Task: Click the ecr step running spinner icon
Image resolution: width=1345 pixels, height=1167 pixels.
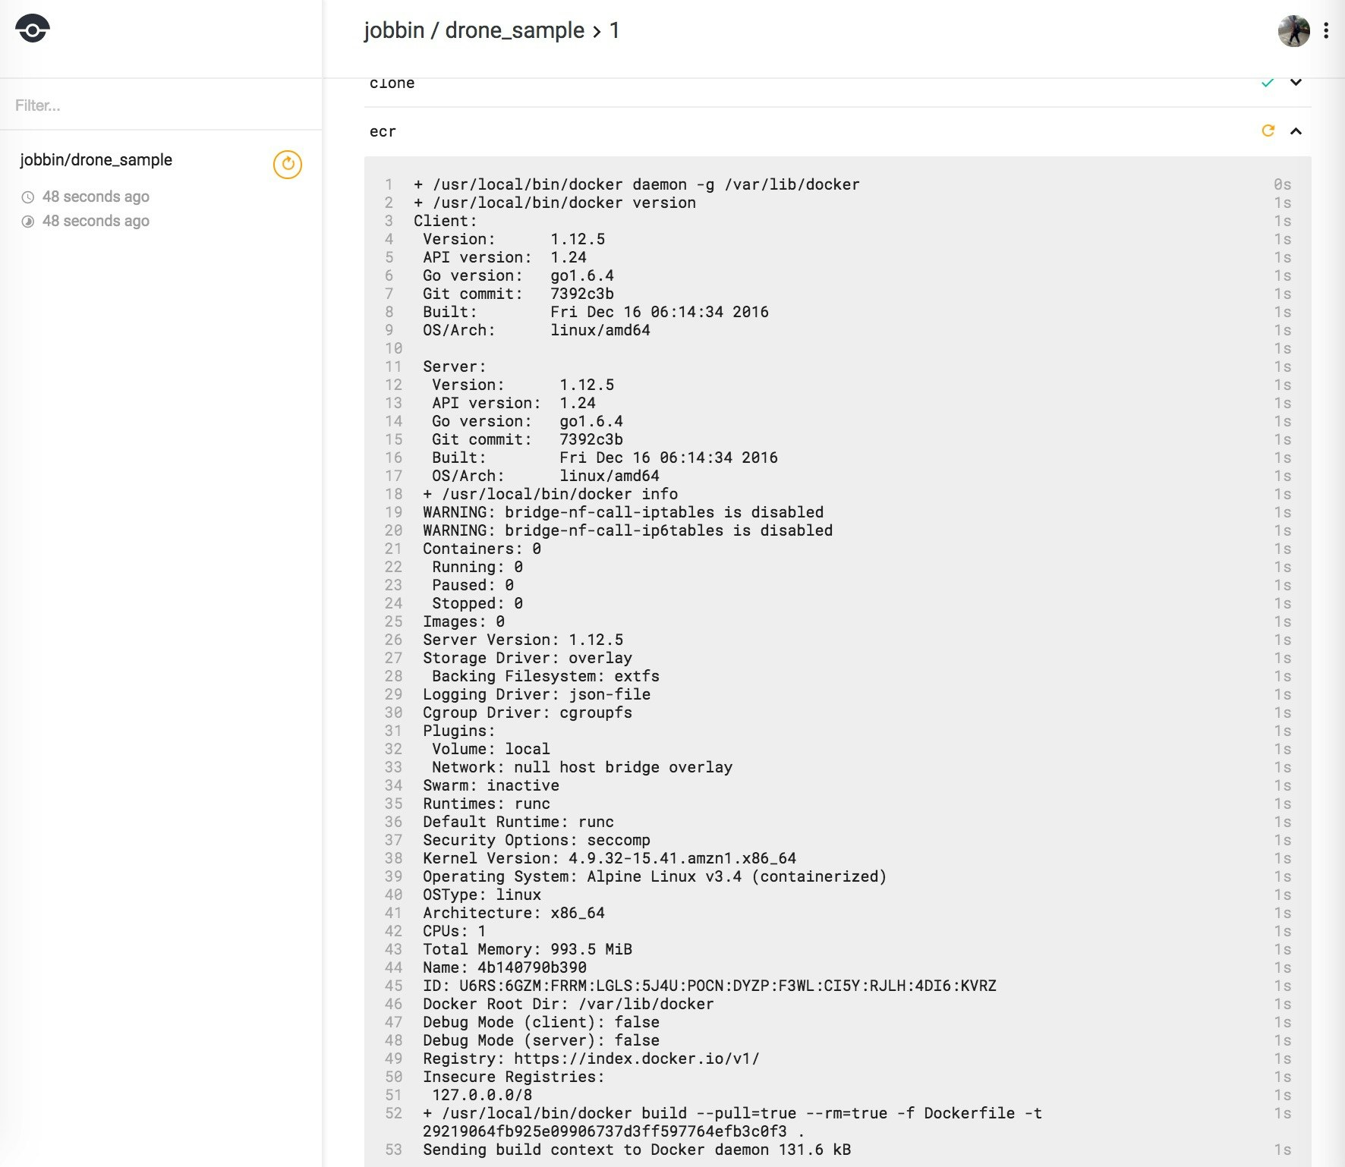Action: [x=1268, y=131]
